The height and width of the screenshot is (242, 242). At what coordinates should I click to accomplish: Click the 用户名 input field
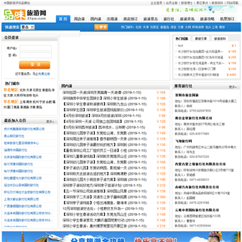click(x=36, y=48)
